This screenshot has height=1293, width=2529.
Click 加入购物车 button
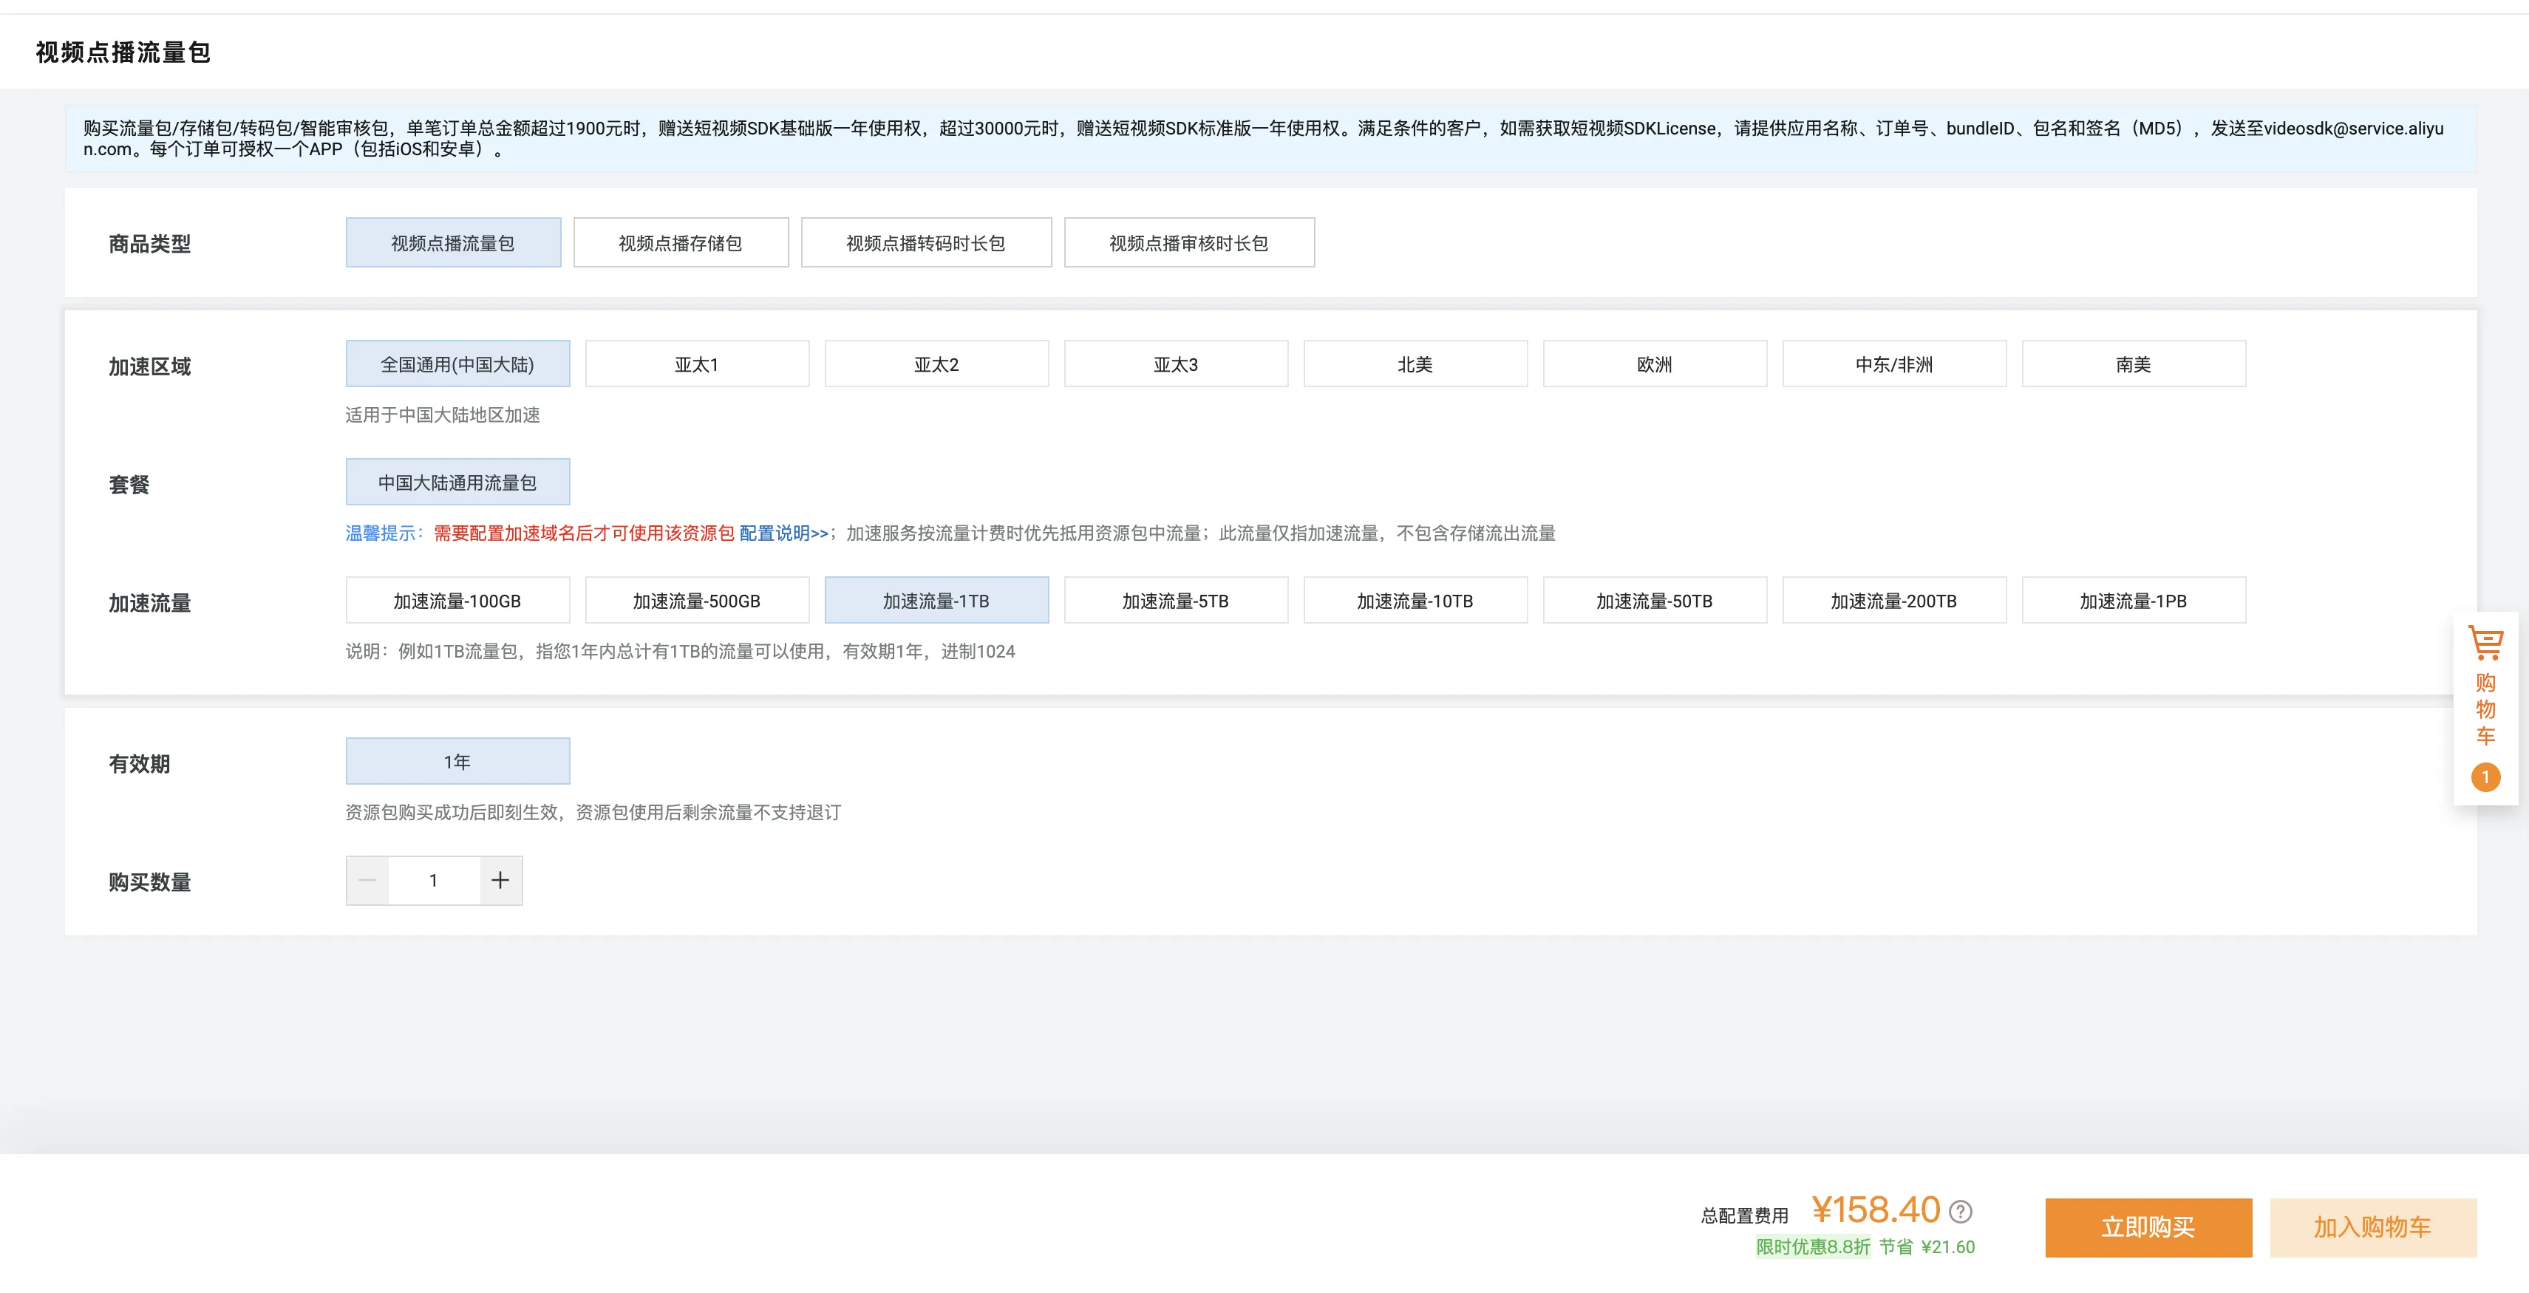point(2373,1227)
